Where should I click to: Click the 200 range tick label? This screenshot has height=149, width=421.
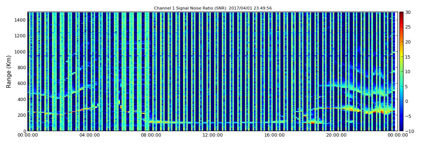[22, 115]
